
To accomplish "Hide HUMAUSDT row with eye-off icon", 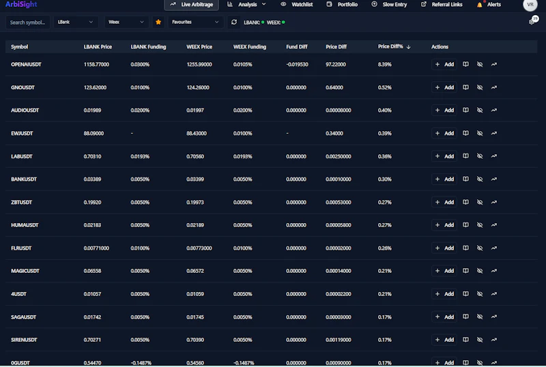I will [x=480, y=225].
